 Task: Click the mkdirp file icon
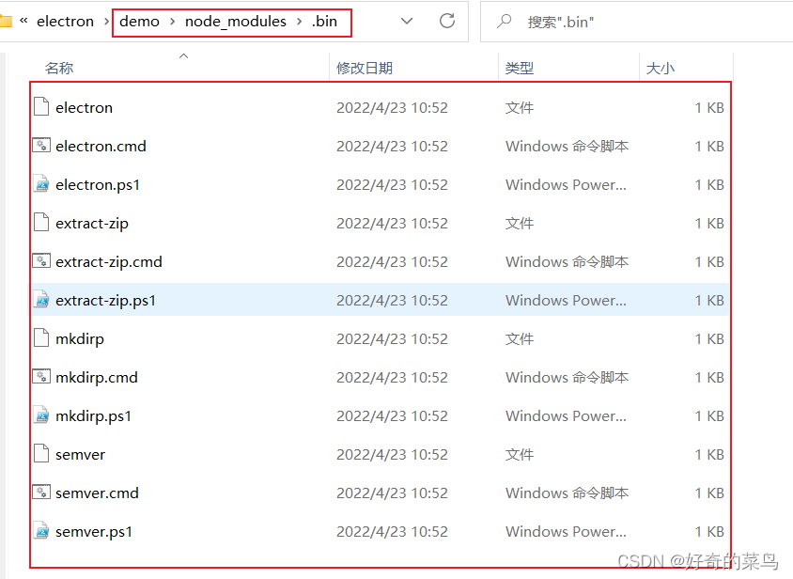coord(41,338)
